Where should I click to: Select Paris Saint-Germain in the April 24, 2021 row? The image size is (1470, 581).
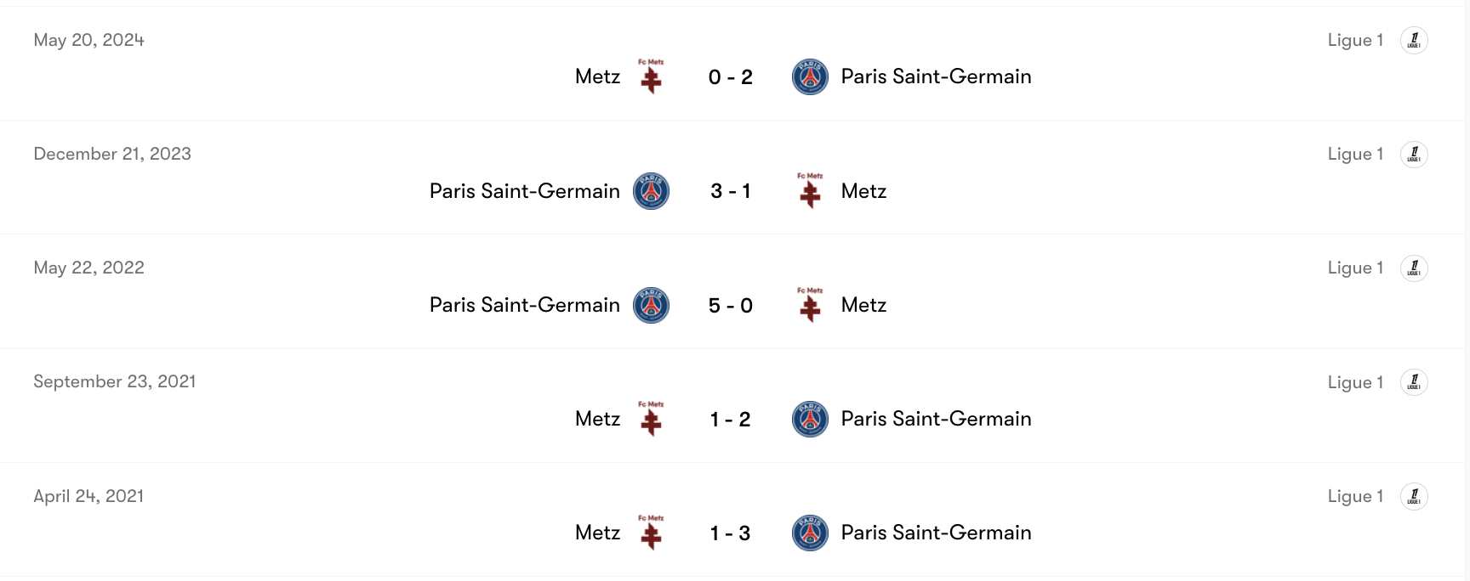pos(936,533)
